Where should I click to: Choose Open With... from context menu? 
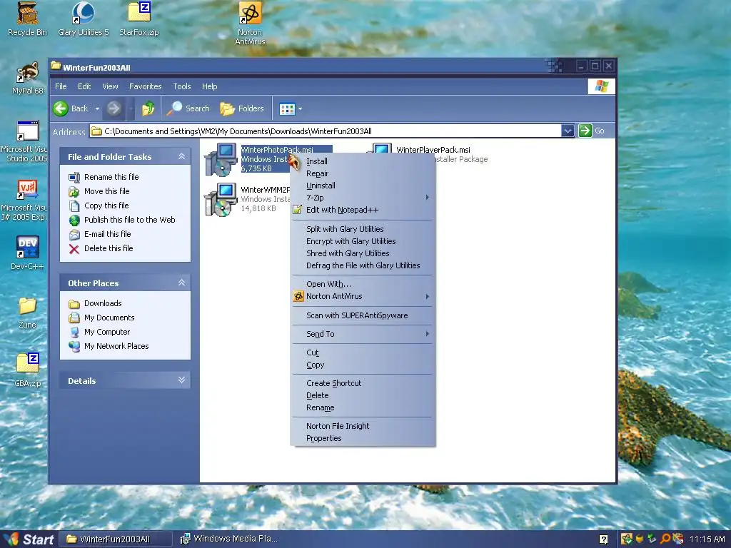click(x=362, y=284)
